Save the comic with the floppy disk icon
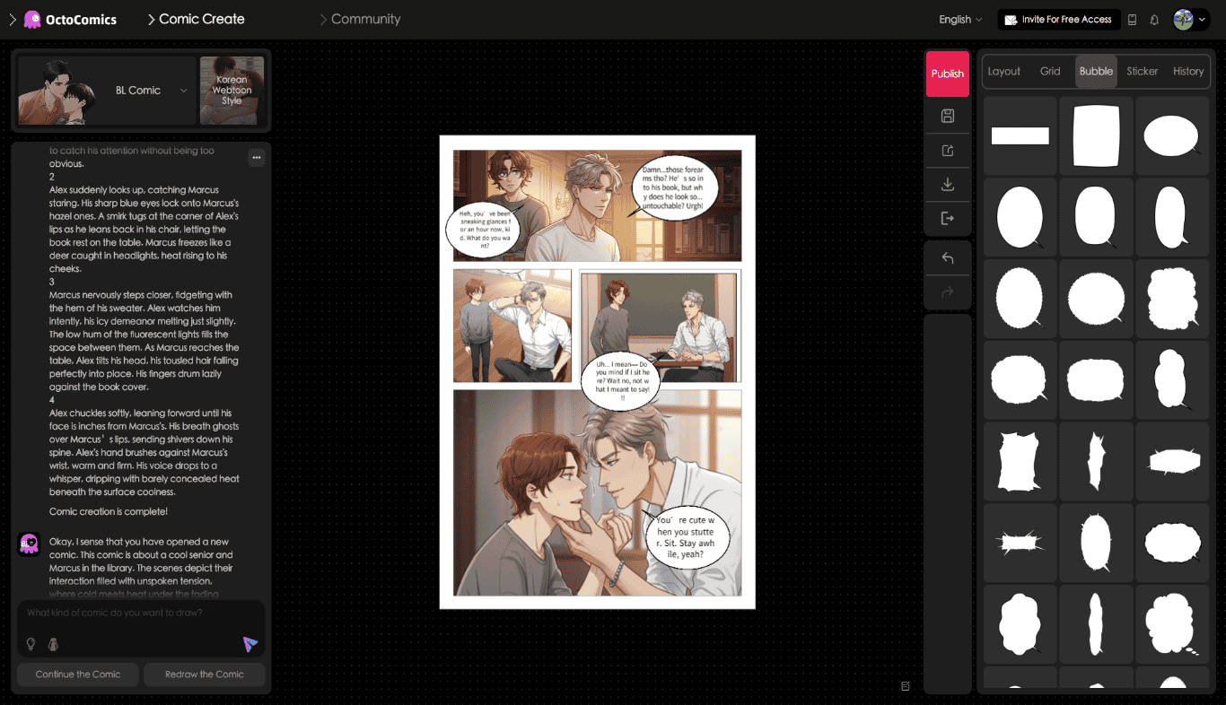 947,116
